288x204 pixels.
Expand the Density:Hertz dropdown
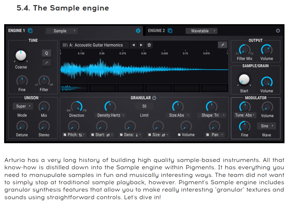coord(111,115)
